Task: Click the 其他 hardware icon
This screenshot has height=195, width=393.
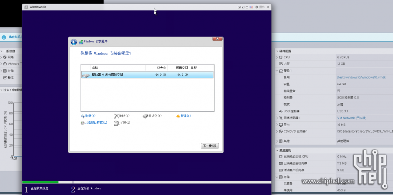Action: [x=281, y=141]
